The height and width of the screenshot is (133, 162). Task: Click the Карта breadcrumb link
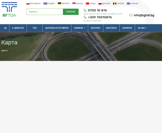click(x=4, y=51)
